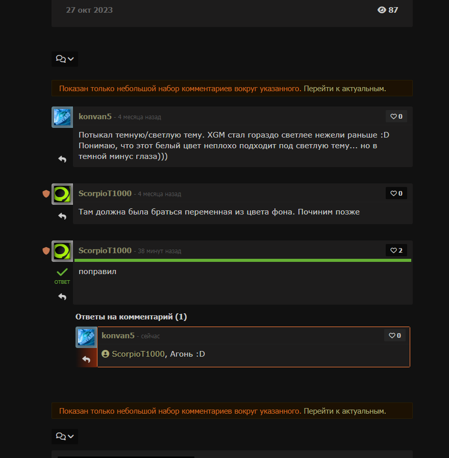This screenshot has width=449, height=458.
Task: Reply to konvan5's 'Агонь :D' comment
Action: pyautogui.click(x=86, y=359)
